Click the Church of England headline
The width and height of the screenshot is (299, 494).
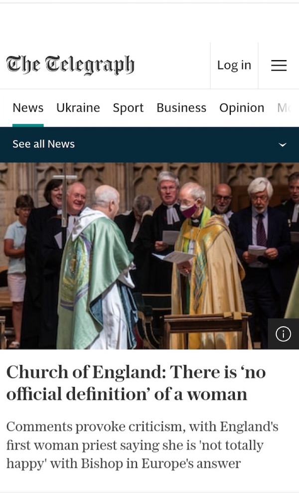point(136,383)
